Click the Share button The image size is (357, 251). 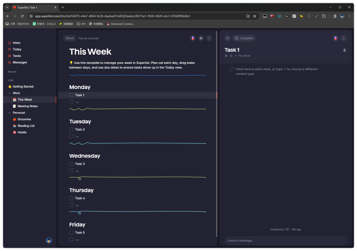click(69, 38)
